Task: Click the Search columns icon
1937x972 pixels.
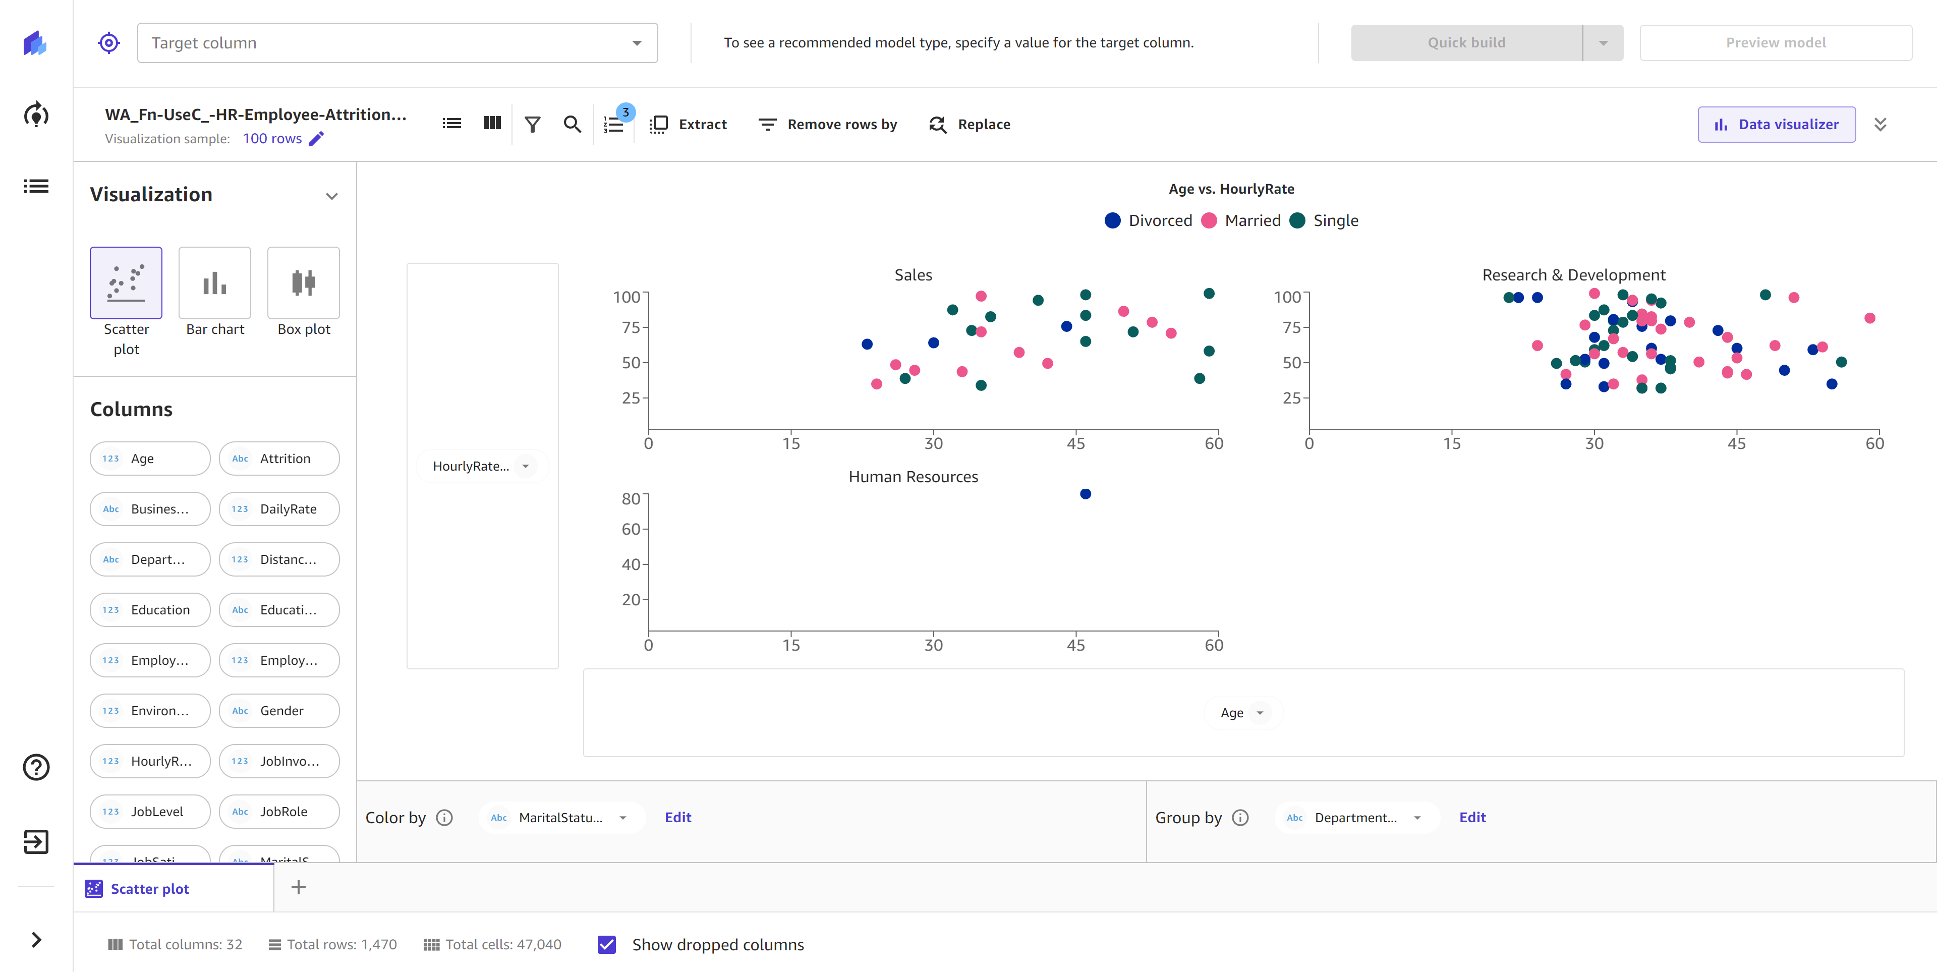Action: pyautogui.click(x=573, y=124)
